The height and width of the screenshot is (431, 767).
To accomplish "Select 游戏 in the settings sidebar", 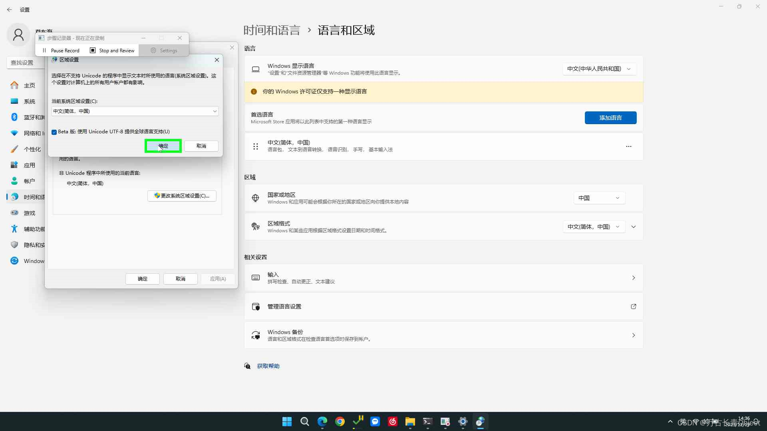I will [30, 213].
